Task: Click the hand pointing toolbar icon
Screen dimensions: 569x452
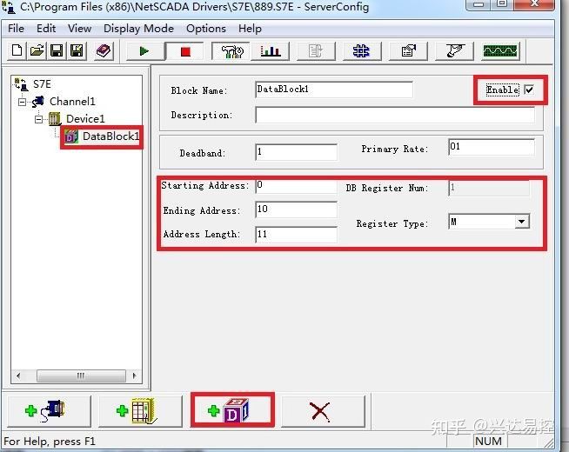Action: tap(454, 51)
